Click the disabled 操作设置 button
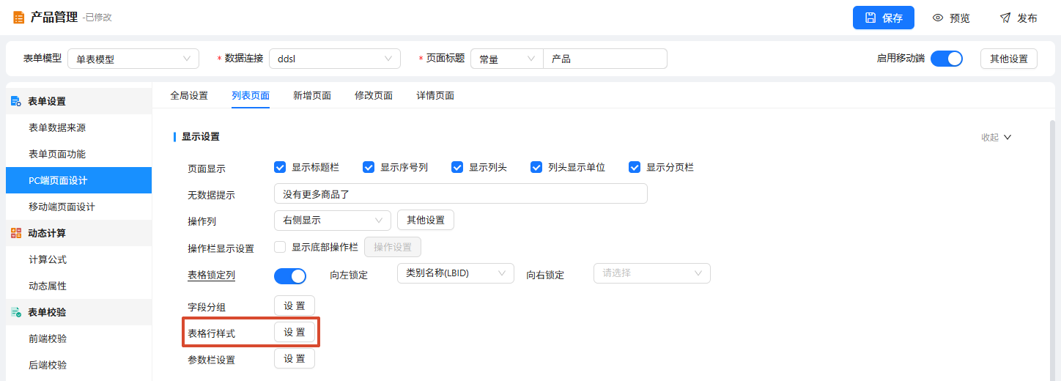Viewport: 1061px width, 381px height. [x=393, y=247]
